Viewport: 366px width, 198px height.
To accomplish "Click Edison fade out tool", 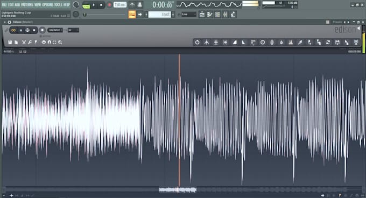I will 244,42.
